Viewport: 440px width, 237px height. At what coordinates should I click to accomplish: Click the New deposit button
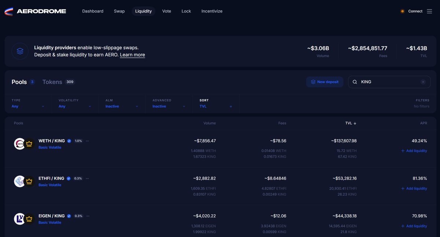pyautogui.click(x=325, y=82)
